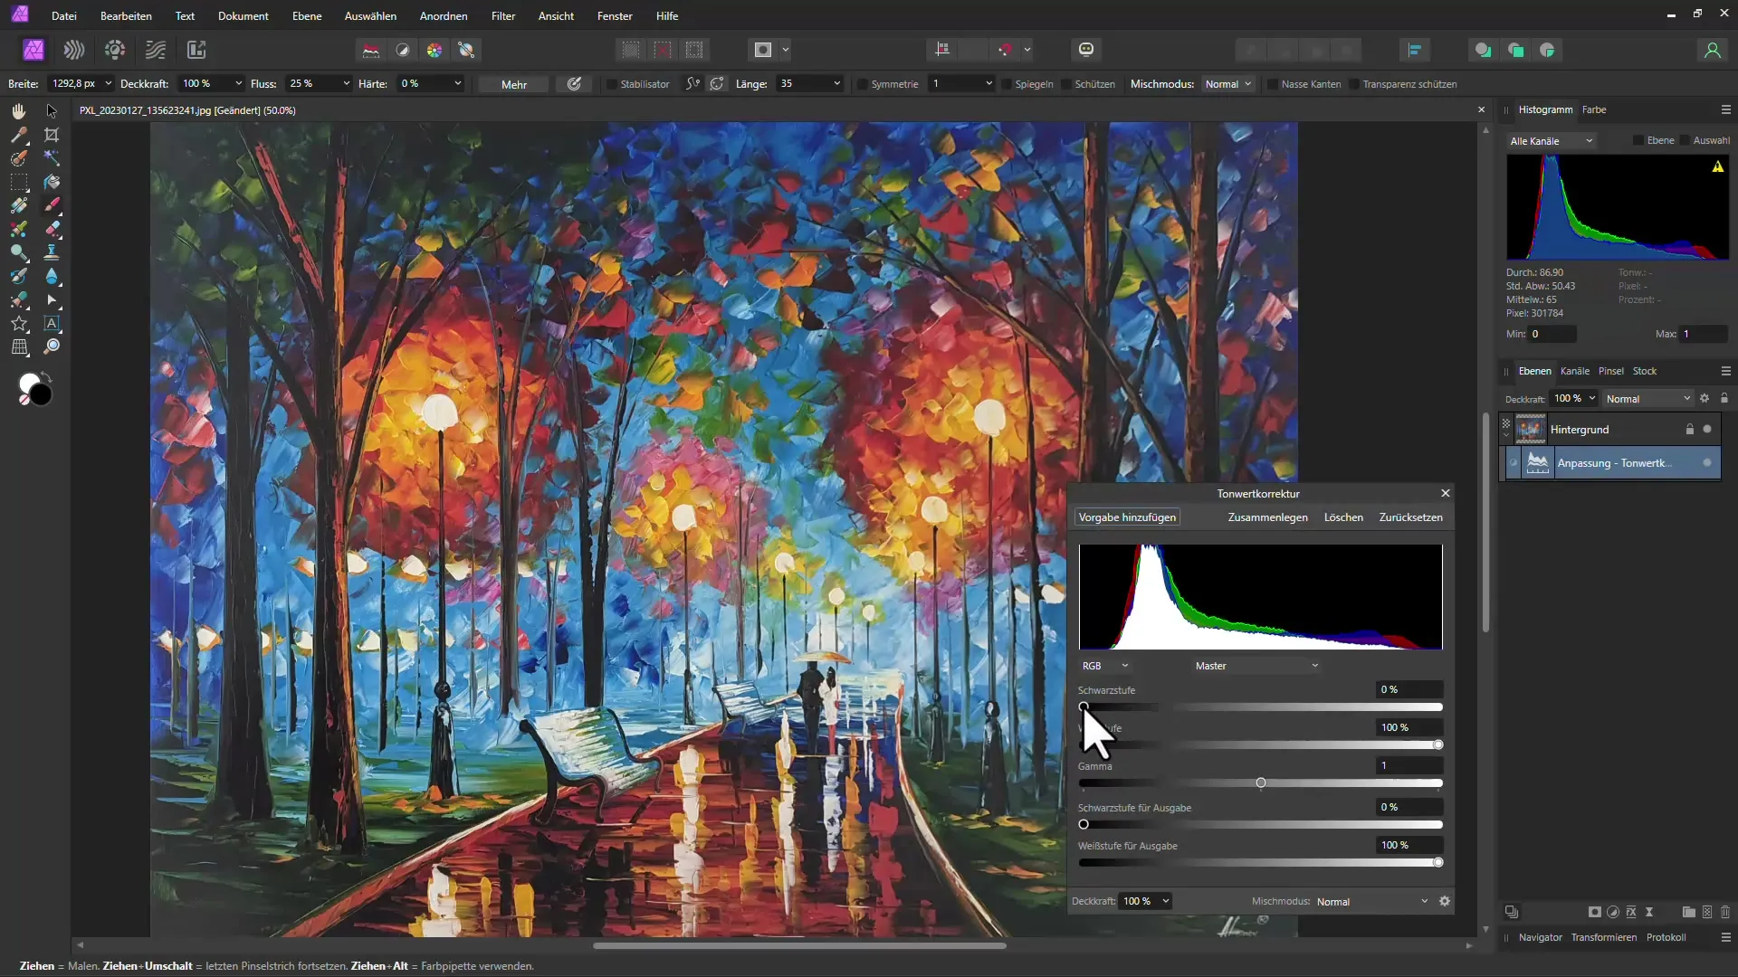Select the Mesh Warp grid tool
1738x977 pixels.
tap(19, 346)
